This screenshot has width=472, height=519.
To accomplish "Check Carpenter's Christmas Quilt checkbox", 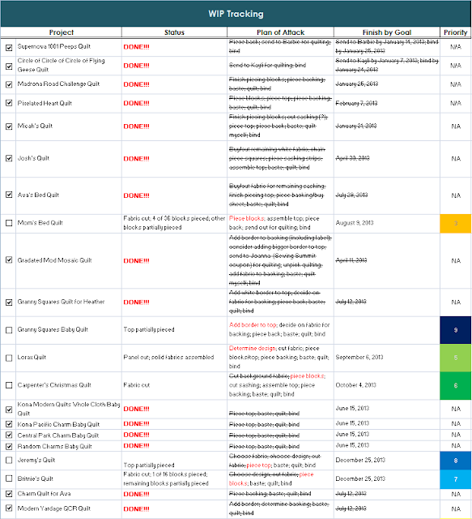I will tap(9, 385).
